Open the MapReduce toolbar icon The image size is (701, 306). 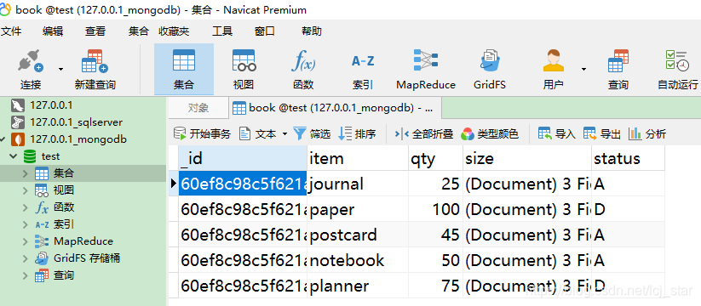point(426,60)
